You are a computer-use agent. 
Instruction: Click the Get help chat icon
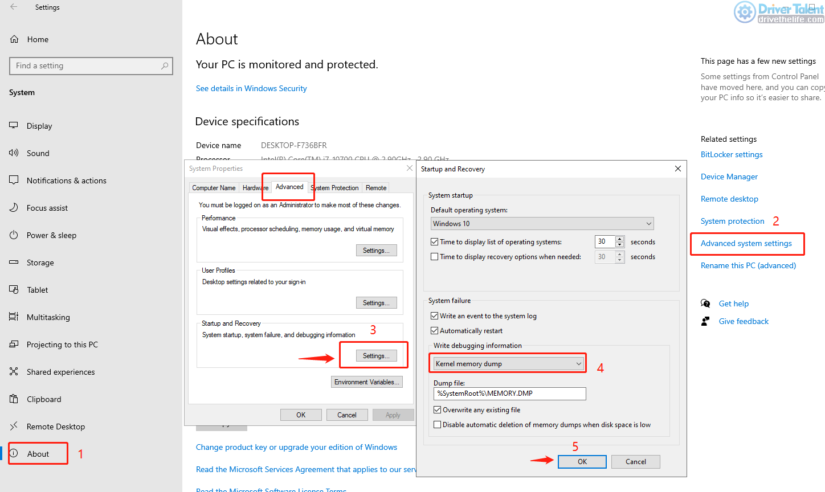(x=705, y=304)
